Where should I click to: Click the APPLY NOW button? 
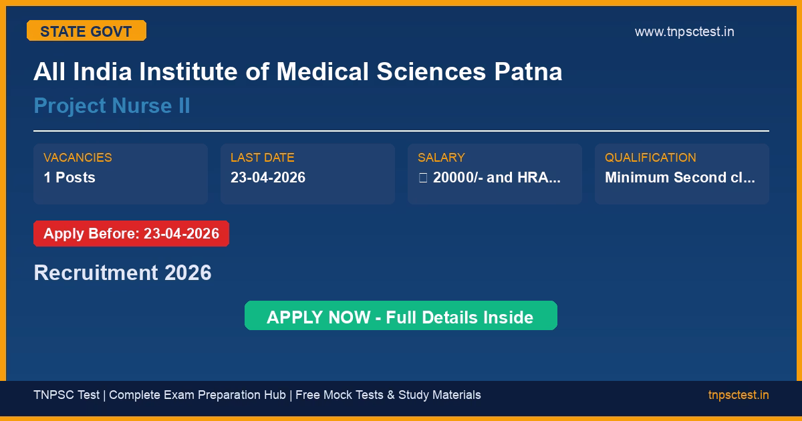click(x=400, y=316)
